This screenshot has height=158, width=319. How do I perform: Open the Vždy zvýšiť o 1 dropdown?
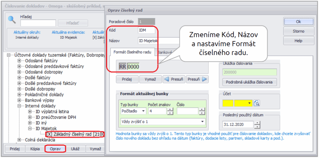pyautogui.click(x=202, y=121)
